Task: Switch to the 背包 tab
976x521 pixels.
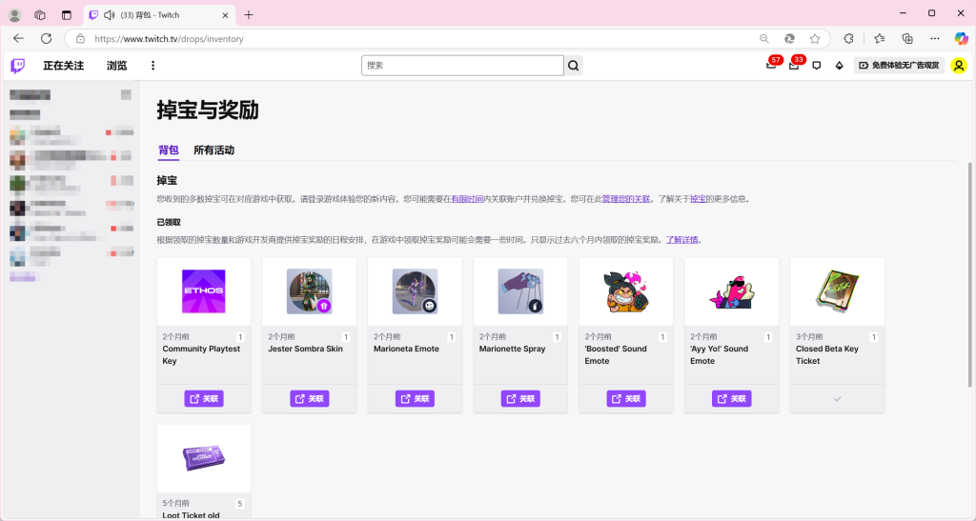Action: (x=168, y=150)
